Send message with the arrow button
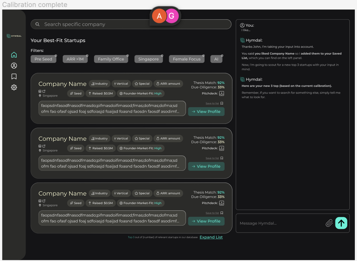Image resolution: width=357 pixels, height=261 pixels. coord(341,223)
